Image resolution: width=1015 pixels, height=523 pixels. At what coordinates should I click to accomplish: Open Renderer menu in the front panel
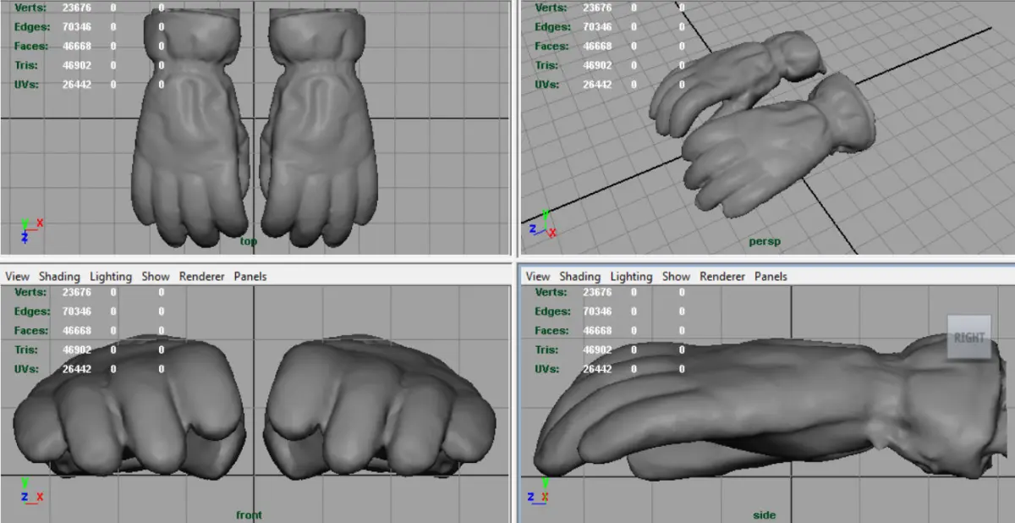[x=202, y=277]
